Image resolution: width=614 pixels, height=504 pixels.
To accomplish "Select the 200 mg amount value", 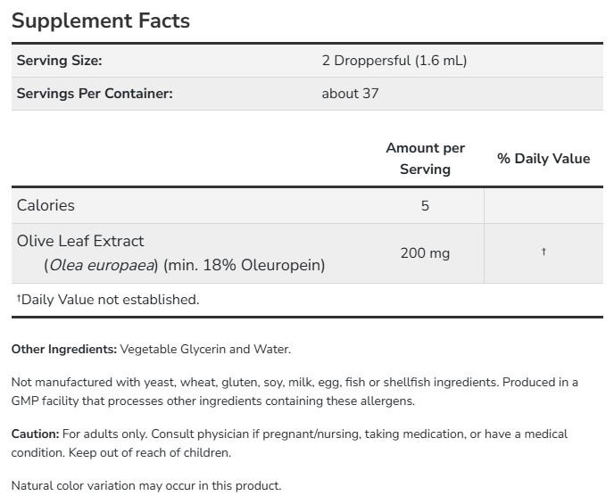I will pyautogui.click(x=425, y=253).
